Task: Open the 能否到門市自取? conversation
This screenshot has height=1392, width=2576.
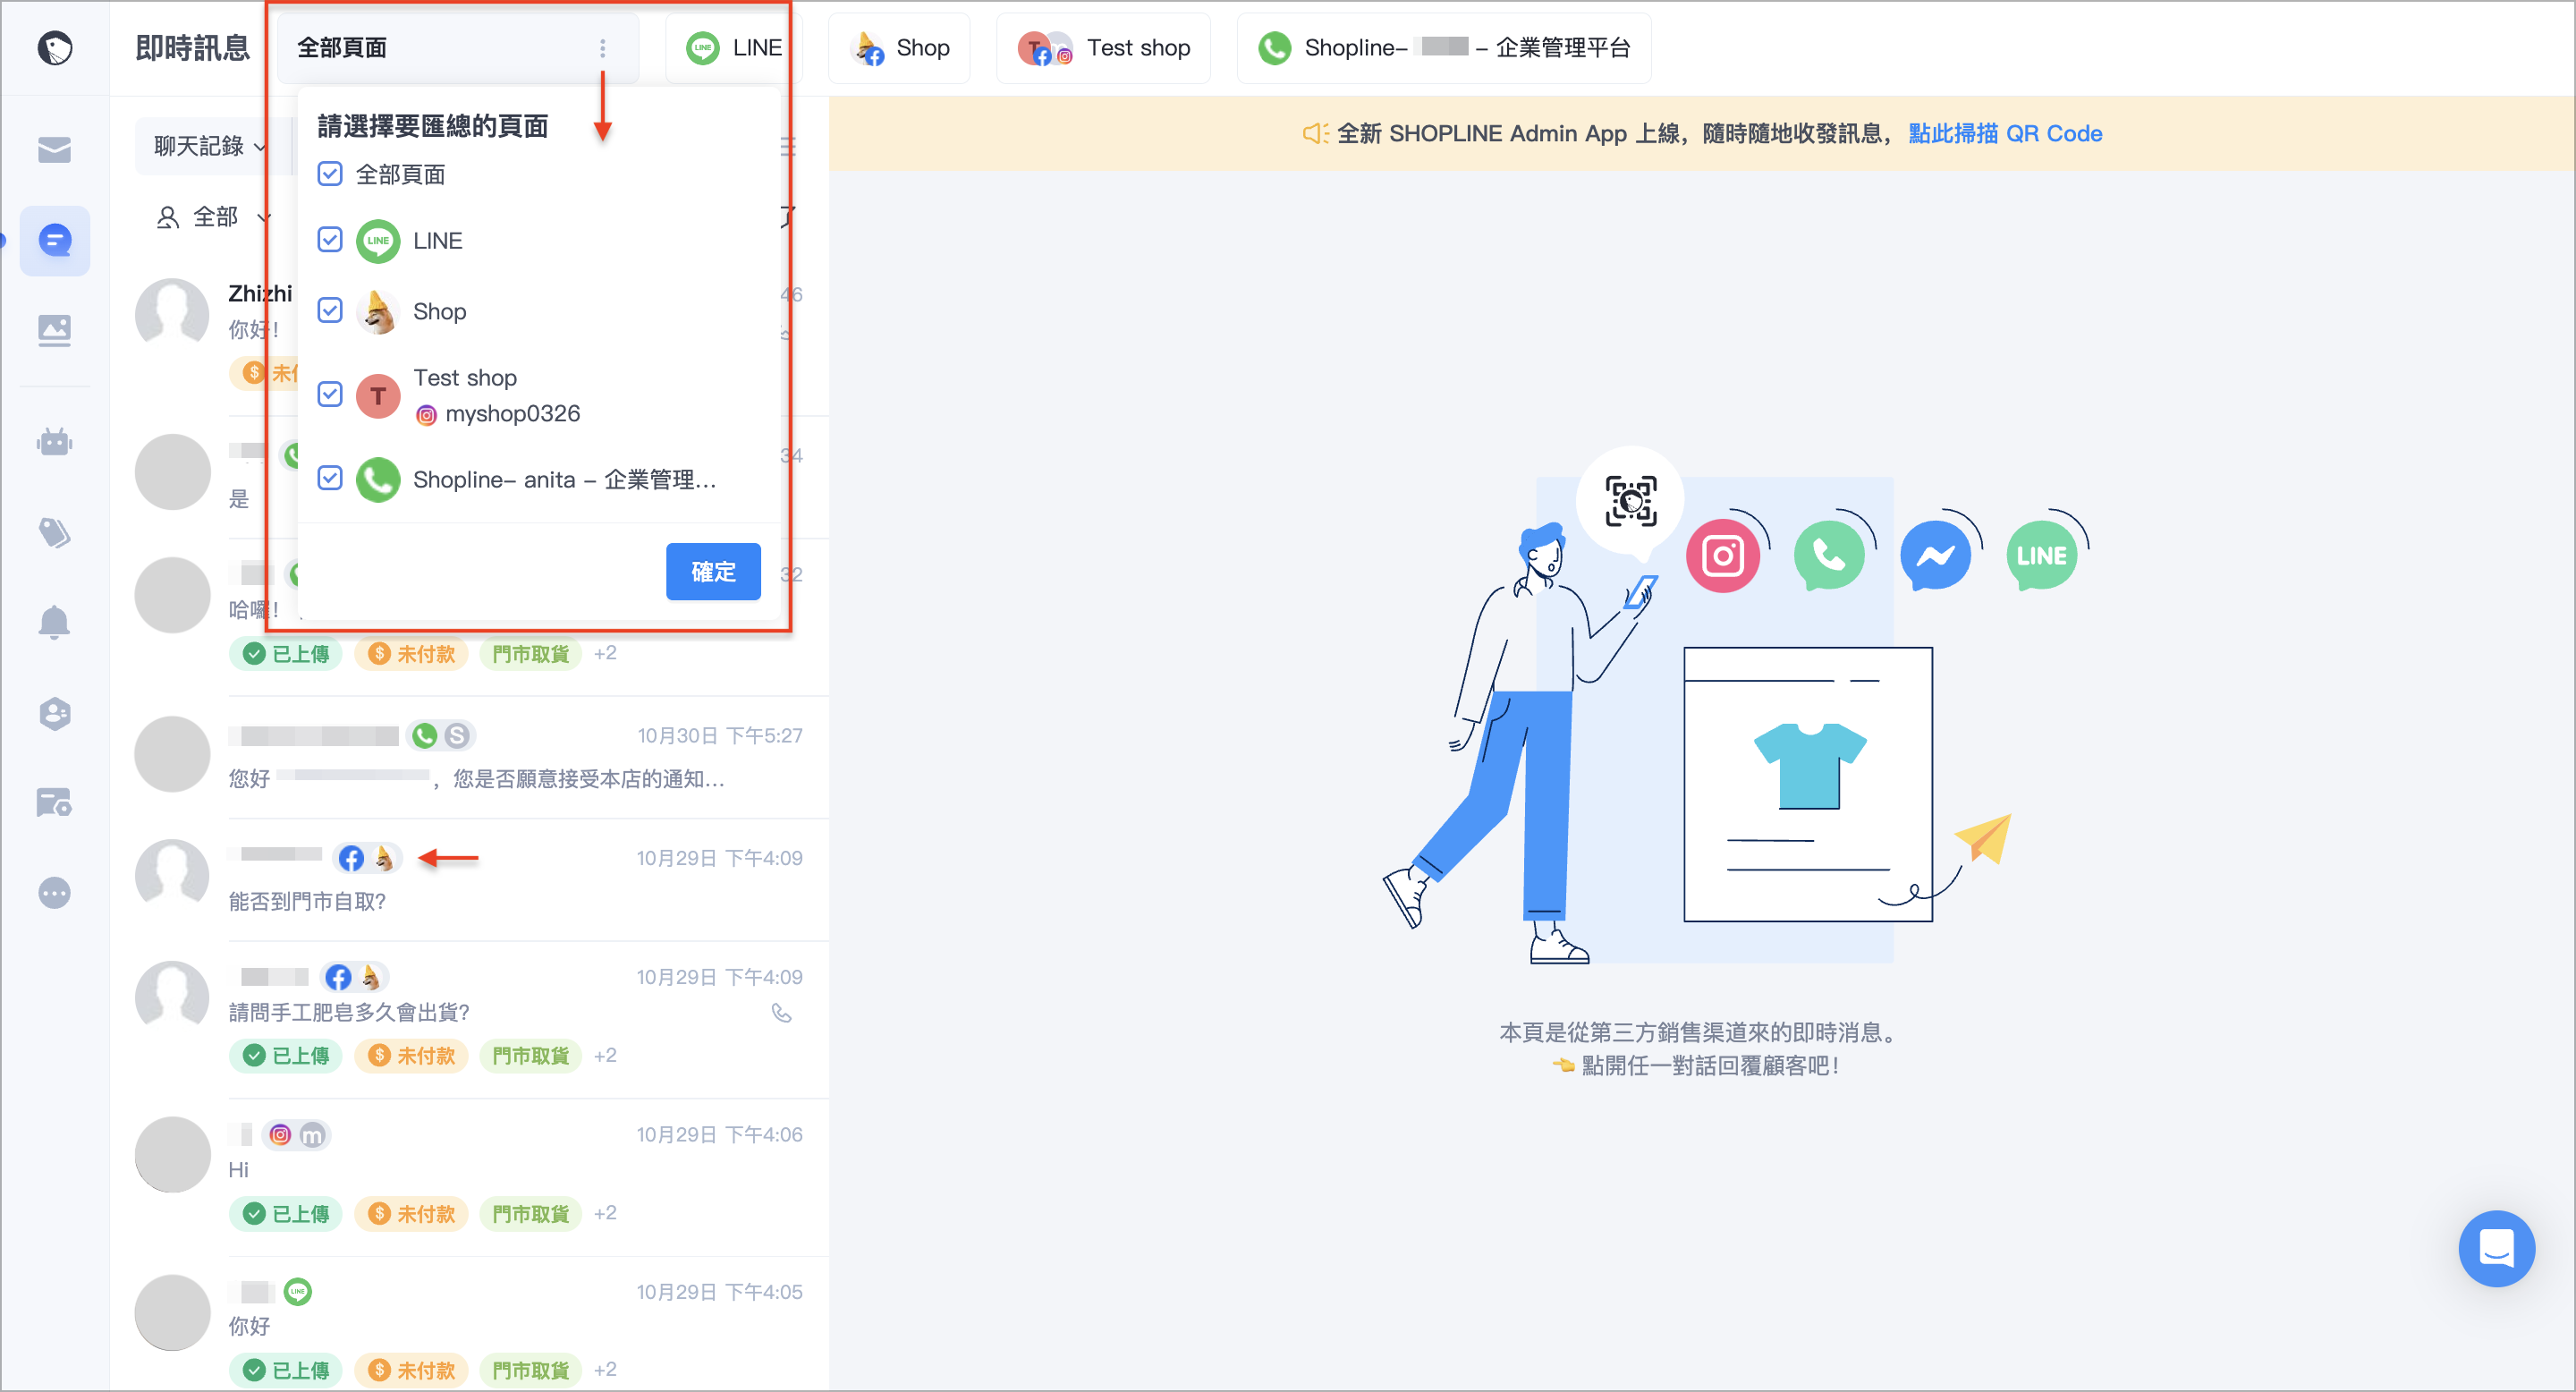Action: pos(470,880)
